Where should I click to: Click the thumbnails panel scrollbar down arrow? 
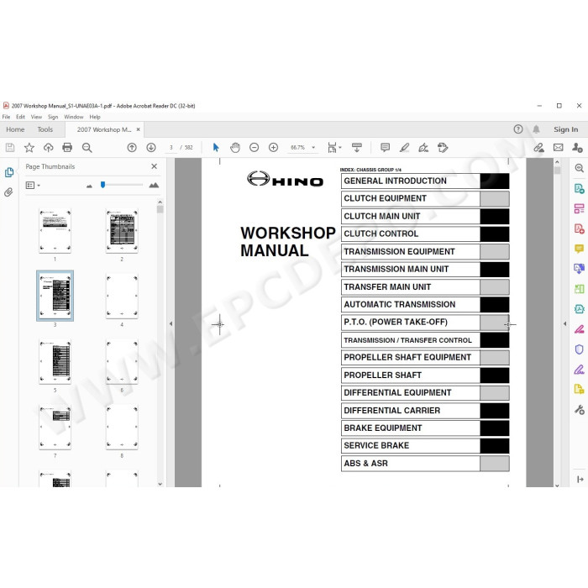point(160,484)
